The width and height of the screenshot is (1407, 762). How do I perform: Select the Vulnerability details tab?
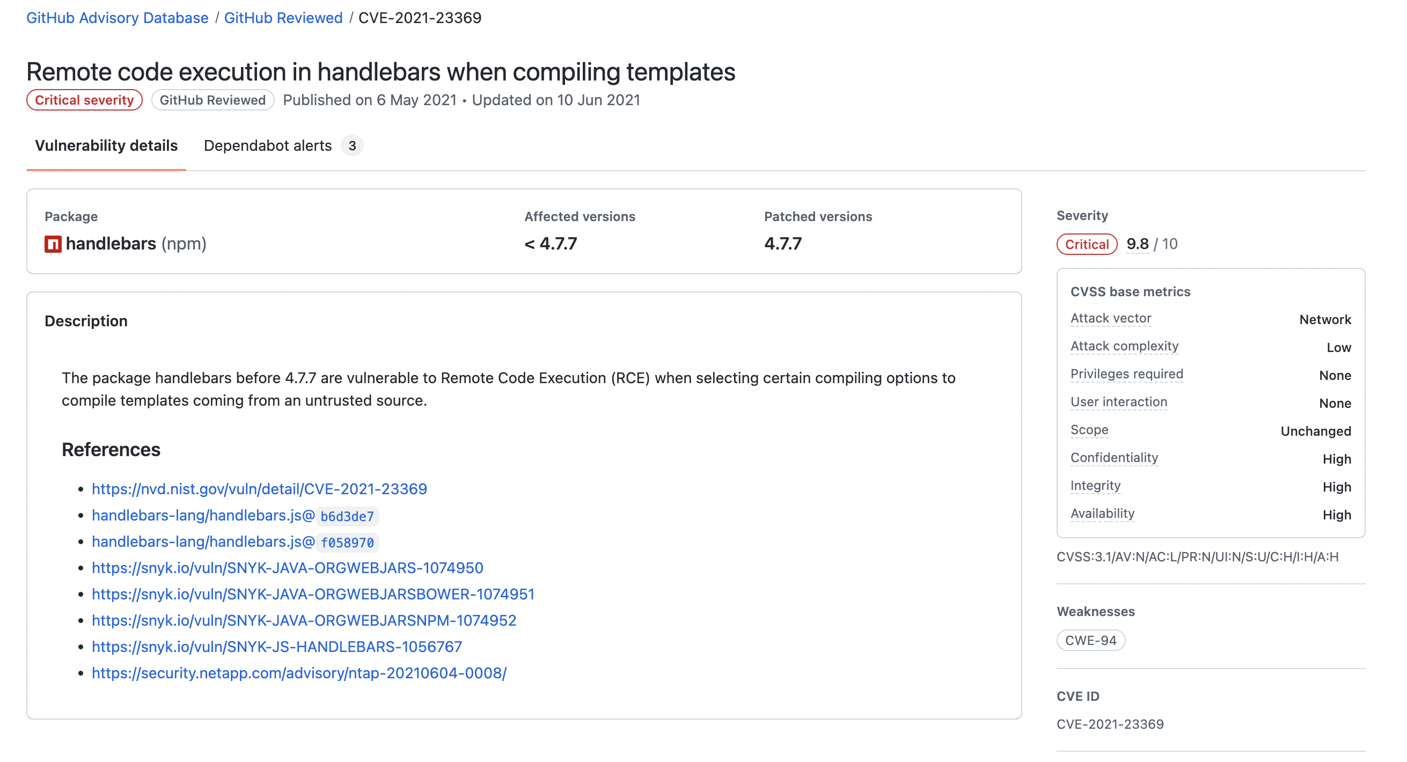pyautogui.click(x=106, y=146)
